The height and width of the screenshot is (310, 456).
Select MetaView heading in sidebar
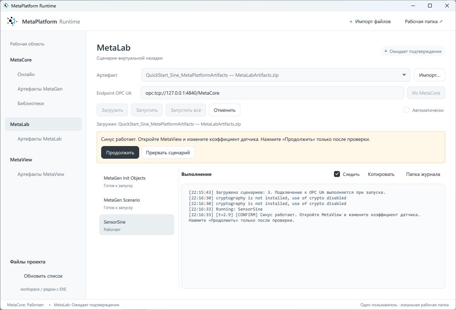(21, 160)
